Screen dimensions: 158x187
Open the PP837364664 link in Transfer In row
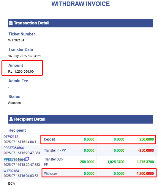coord(14,148)
